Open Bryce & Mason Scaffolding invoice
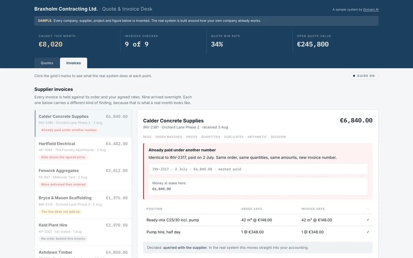The height and width of the screenshot is (258, 413). click(83, 205)
